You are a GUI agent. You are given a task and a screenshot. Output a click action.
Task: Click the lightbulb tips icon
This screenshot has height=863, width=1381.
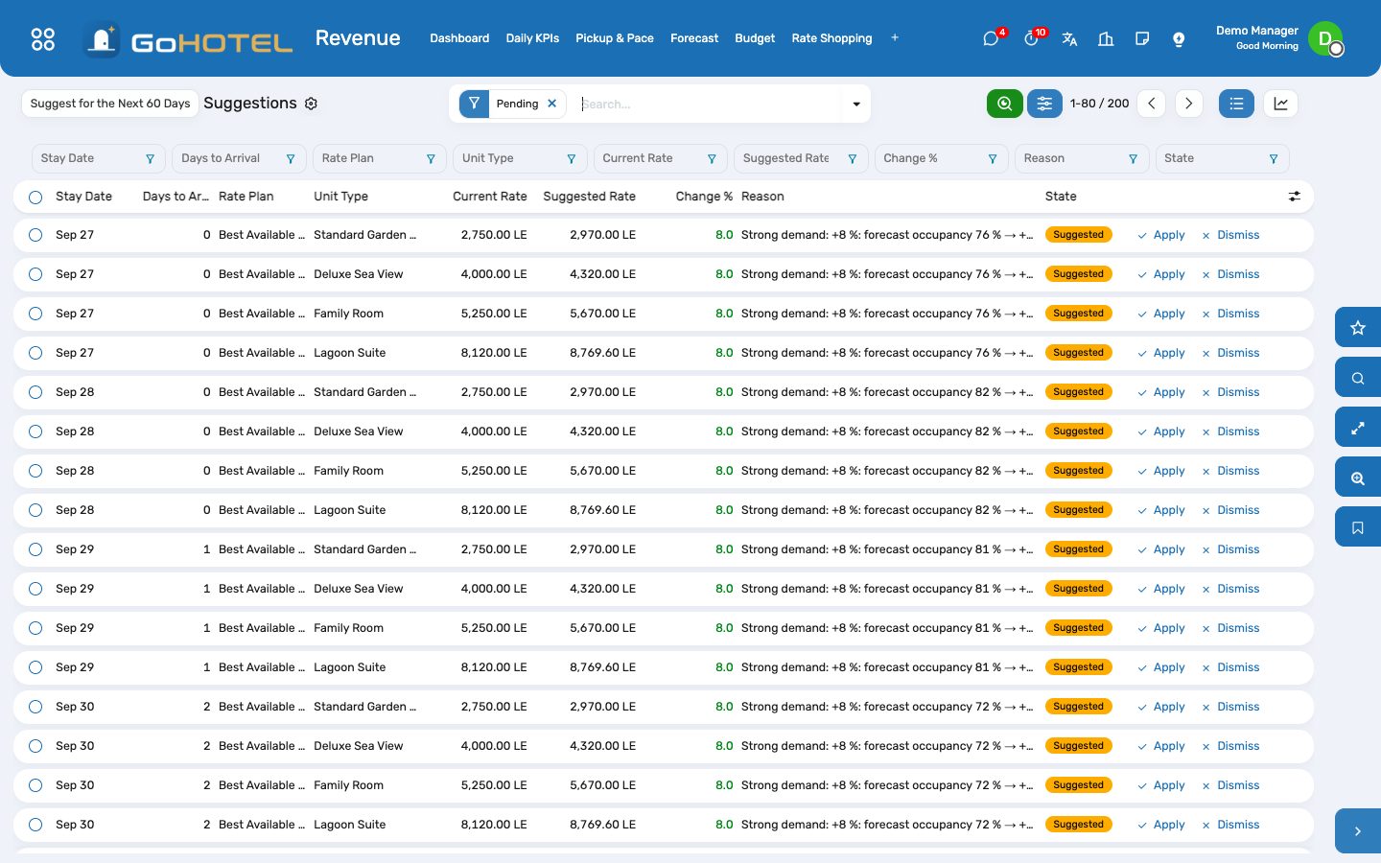pyautogui.click(x=1179, y=38)
